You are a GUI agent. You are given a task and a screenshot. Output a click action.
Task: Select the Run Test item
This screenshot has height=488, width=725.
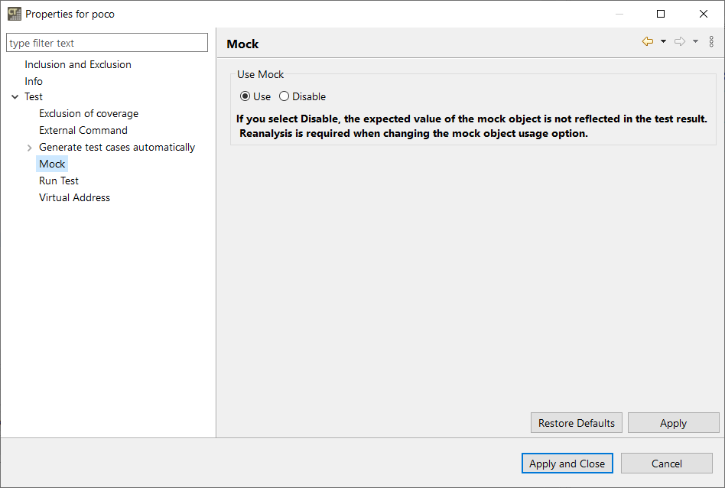point(59,181)
